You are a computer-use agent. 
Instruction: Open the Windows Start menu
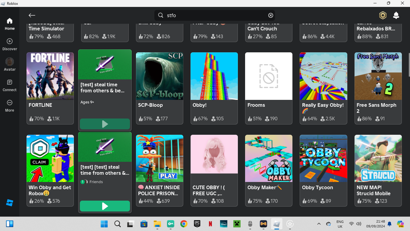(x=104, y=224)
